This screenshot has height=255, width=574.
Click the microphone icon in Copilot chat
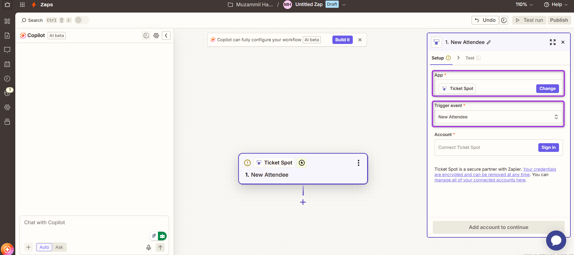149,248
